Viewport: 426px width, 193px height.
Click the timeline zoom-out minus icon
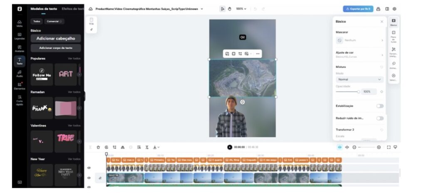[x=354, y=147]
